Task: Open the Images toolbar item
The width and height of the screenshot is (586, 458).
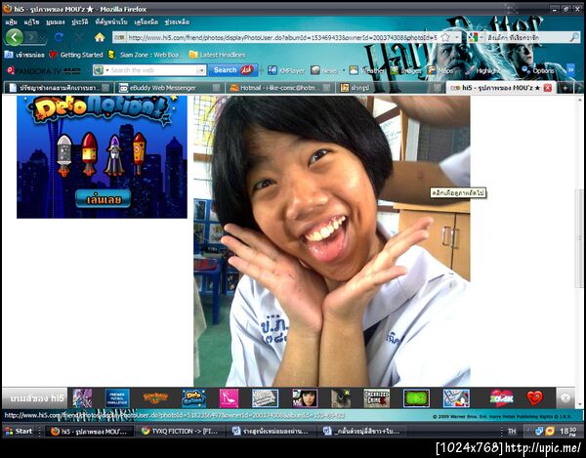Action: (x=406, y=70)
